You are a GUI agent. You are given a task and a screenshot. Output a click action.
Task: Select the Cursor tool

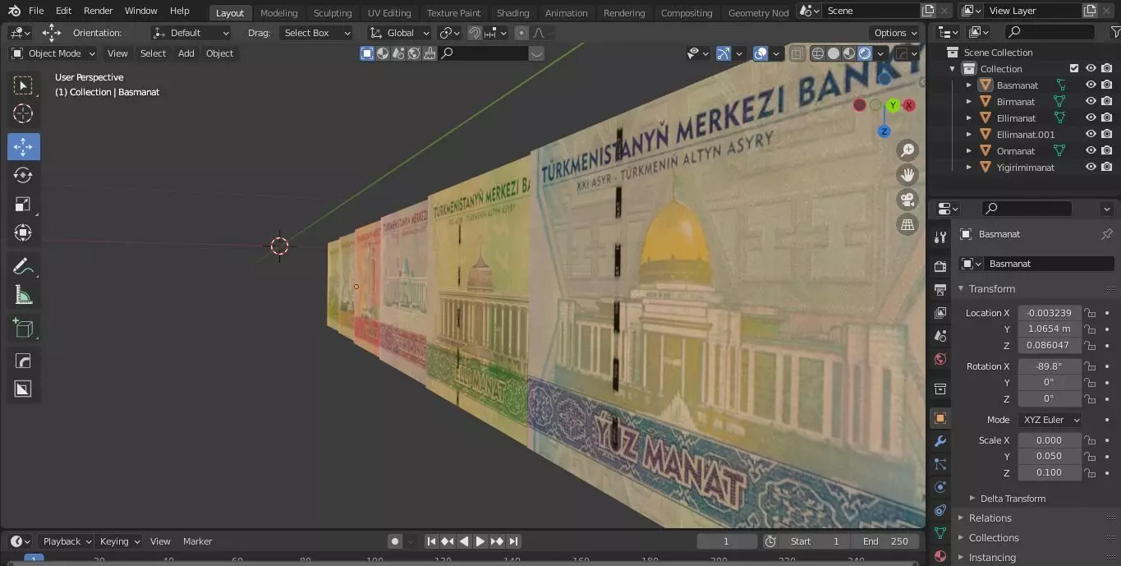(23, 114)
